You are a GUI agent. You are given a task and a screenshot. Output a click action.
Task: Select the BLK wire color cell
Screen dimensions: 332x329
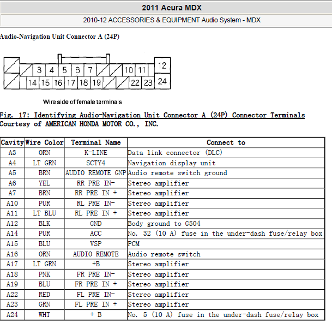point(45,224)
